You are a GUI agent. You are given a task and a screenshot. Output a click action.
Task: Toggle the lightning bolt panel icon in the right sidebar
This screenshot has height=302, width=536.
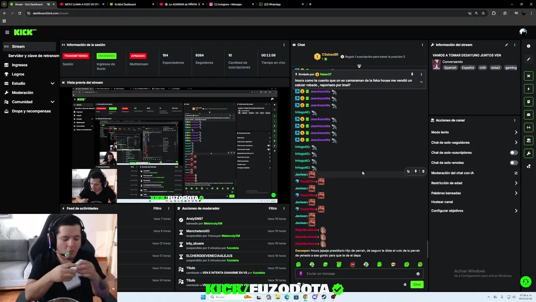coord(528,89)
